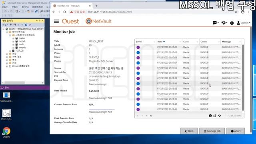Click the browser forward arrow
This screenshot has height=144, width=256.
coord(59,12)
